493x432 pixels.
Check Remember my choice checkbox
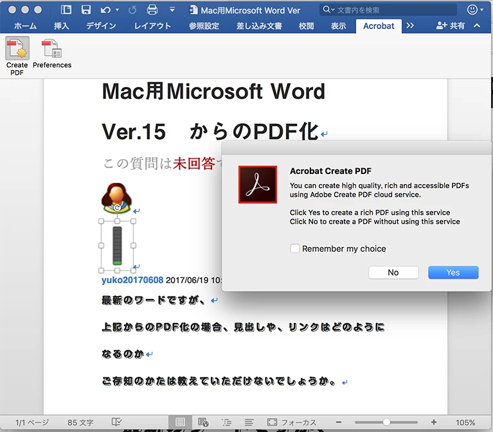point(295,248)
